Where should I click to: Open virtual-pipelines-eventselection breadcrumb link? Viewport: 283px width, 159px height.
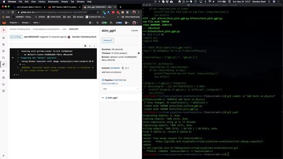46,29
